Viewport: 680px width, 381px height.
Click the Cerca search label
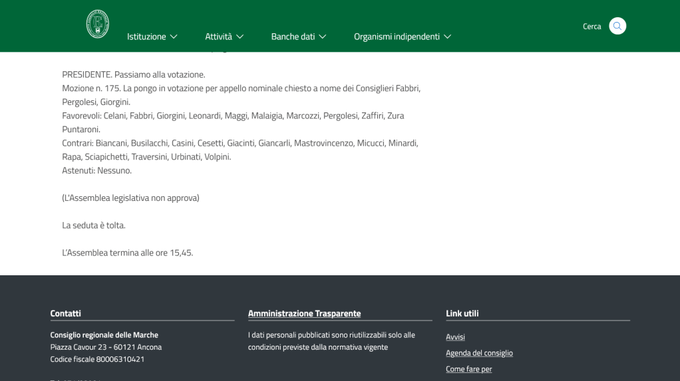592,27
